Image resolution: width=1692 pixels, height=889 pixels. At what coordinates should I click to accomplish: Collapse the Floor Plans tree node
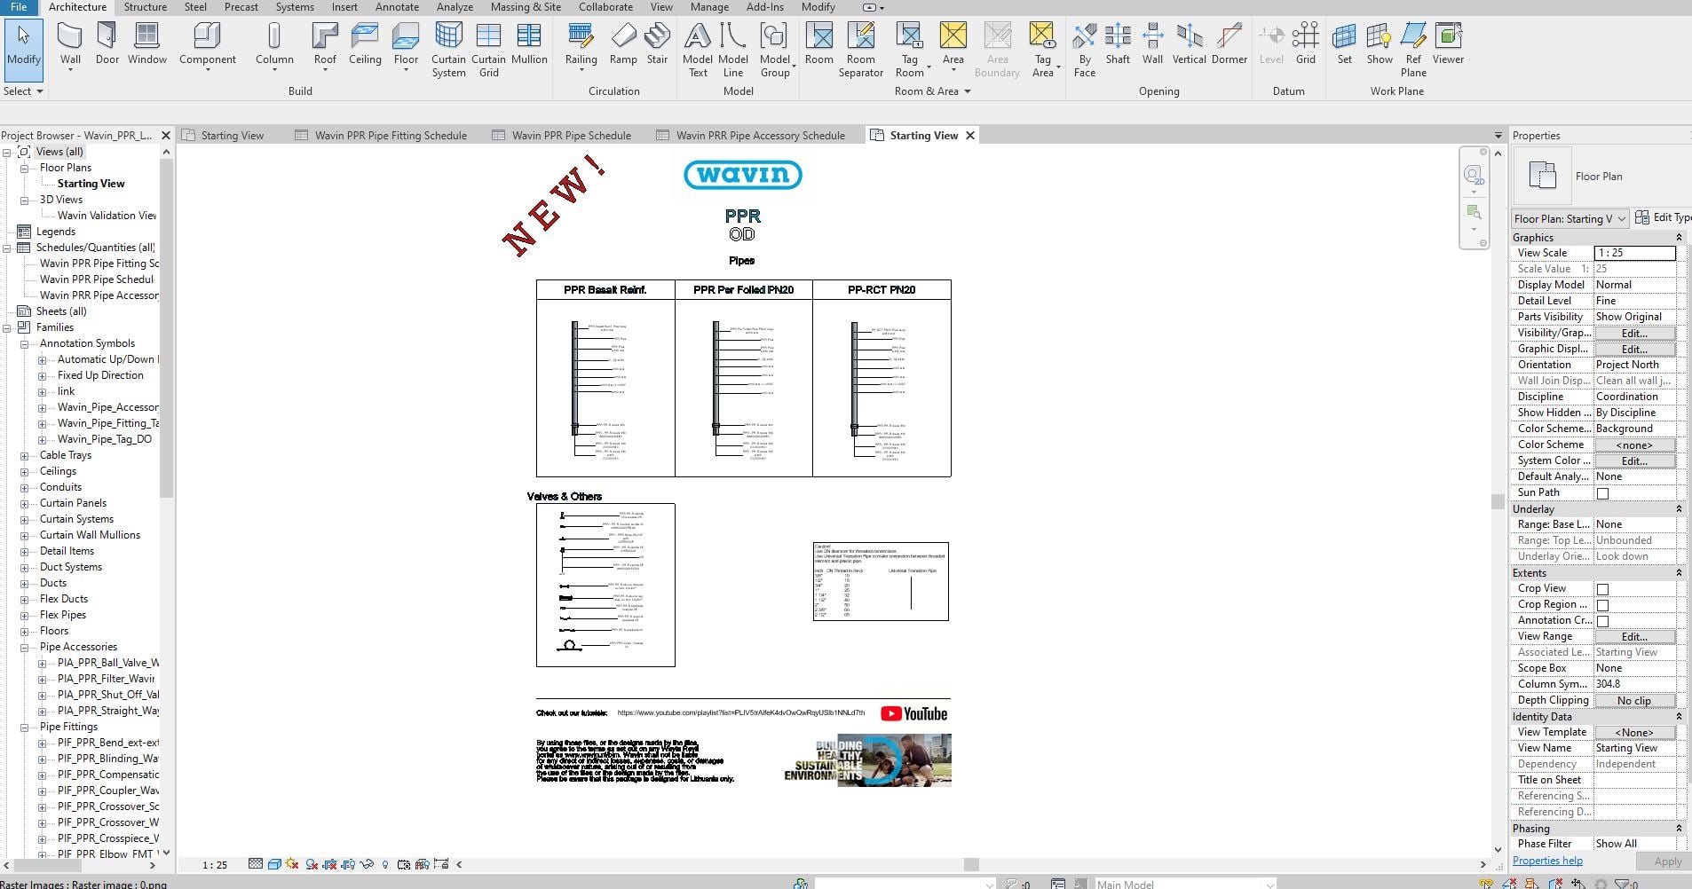click(x=25, y=169)
